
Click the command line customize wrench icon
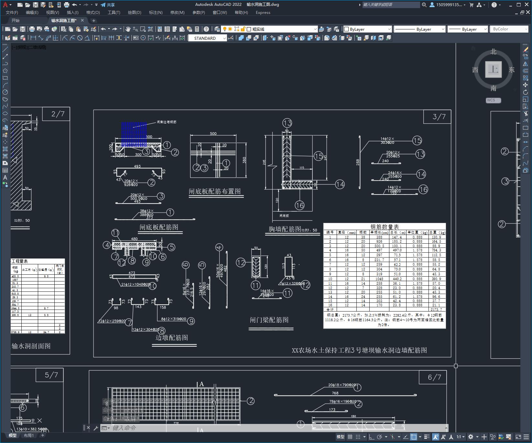tap(96, 428)
